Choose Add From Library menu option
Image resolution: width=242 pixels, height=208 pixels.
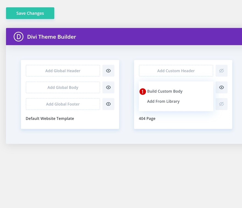(x=163, y=101)
